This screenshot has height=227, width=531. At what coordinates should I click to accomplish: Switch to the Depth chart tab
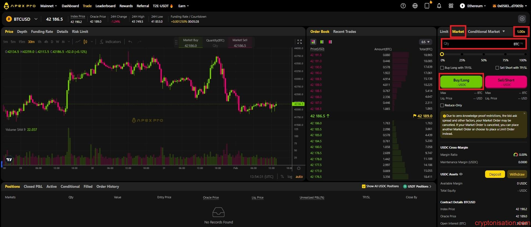point(22,31)
